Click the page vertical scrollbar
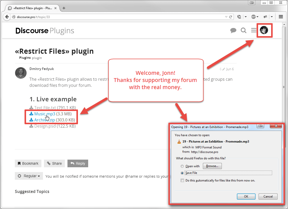 pos(284,87)
